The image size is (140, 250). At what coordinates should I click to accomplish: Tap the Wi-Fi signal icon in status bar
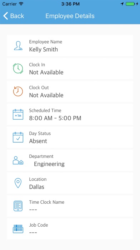(21, 4)
